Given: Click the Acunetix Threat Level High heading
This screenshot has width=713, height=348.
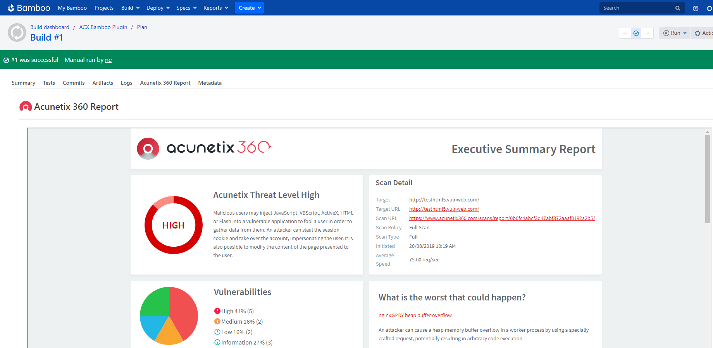Looking at the screenshot, I should pos(266,195).
